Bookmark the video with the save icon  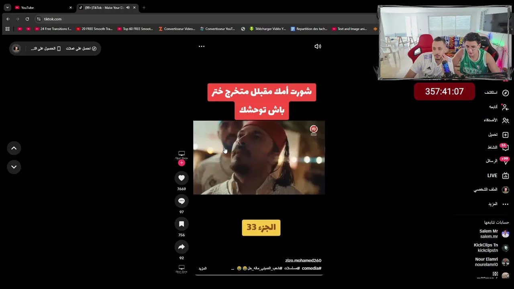(x=182, y=224)
